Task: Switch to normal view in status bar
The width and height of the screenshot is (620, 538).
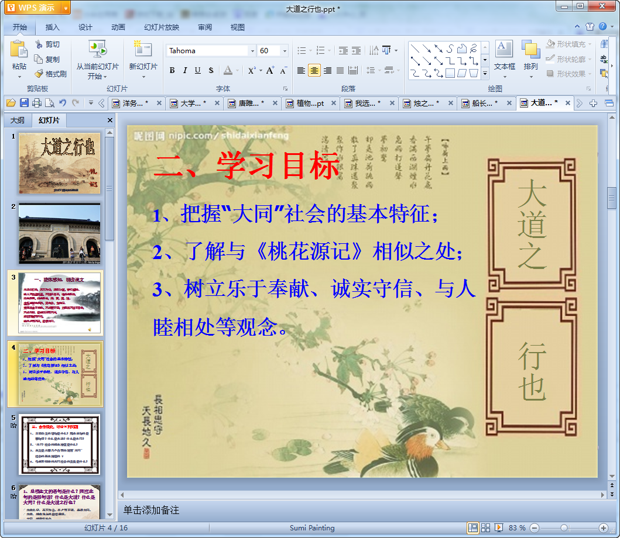Action: point(472,527)
